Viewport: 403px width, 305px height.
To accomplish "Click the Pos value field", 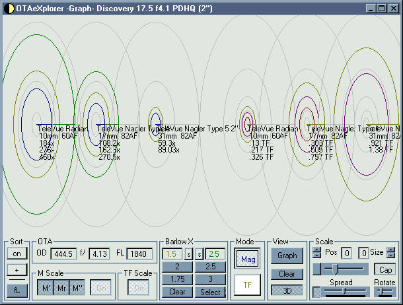I will click(x=346, y=254).
